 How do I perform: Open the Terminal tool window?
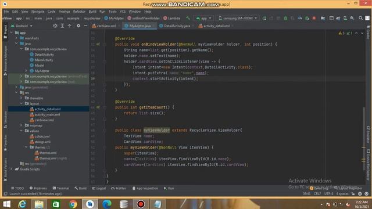(60, 188)
